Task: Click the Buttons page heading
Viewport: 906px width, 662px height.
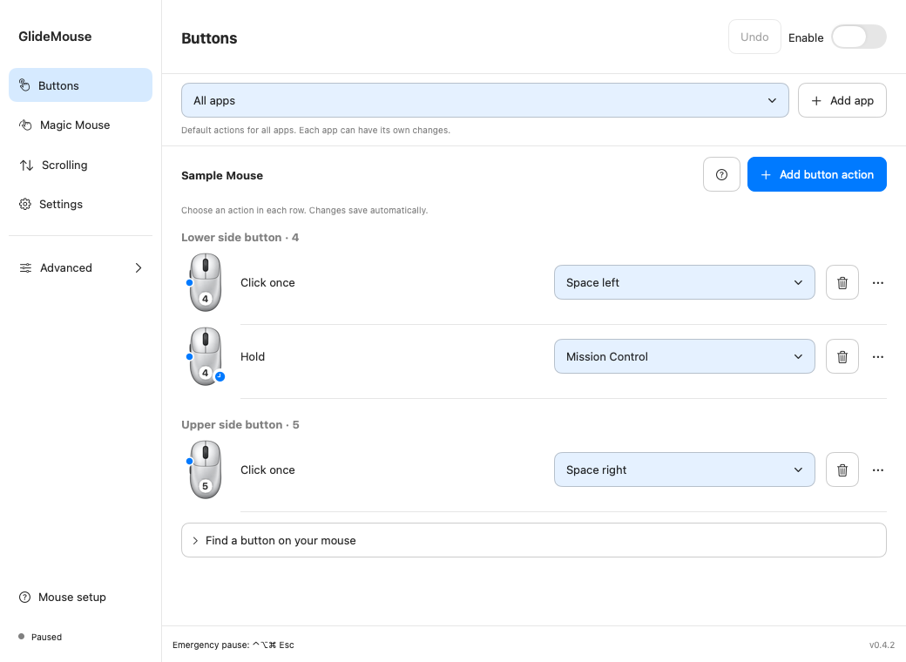Action: coord(209,38)
